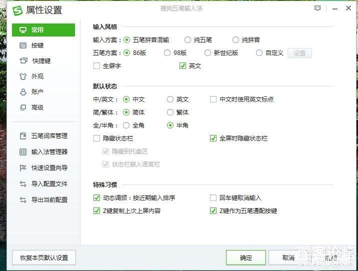The image size is (358, 271).
Task: Click the flag icon beside 快速设置向导
Action: click(23, 168)
